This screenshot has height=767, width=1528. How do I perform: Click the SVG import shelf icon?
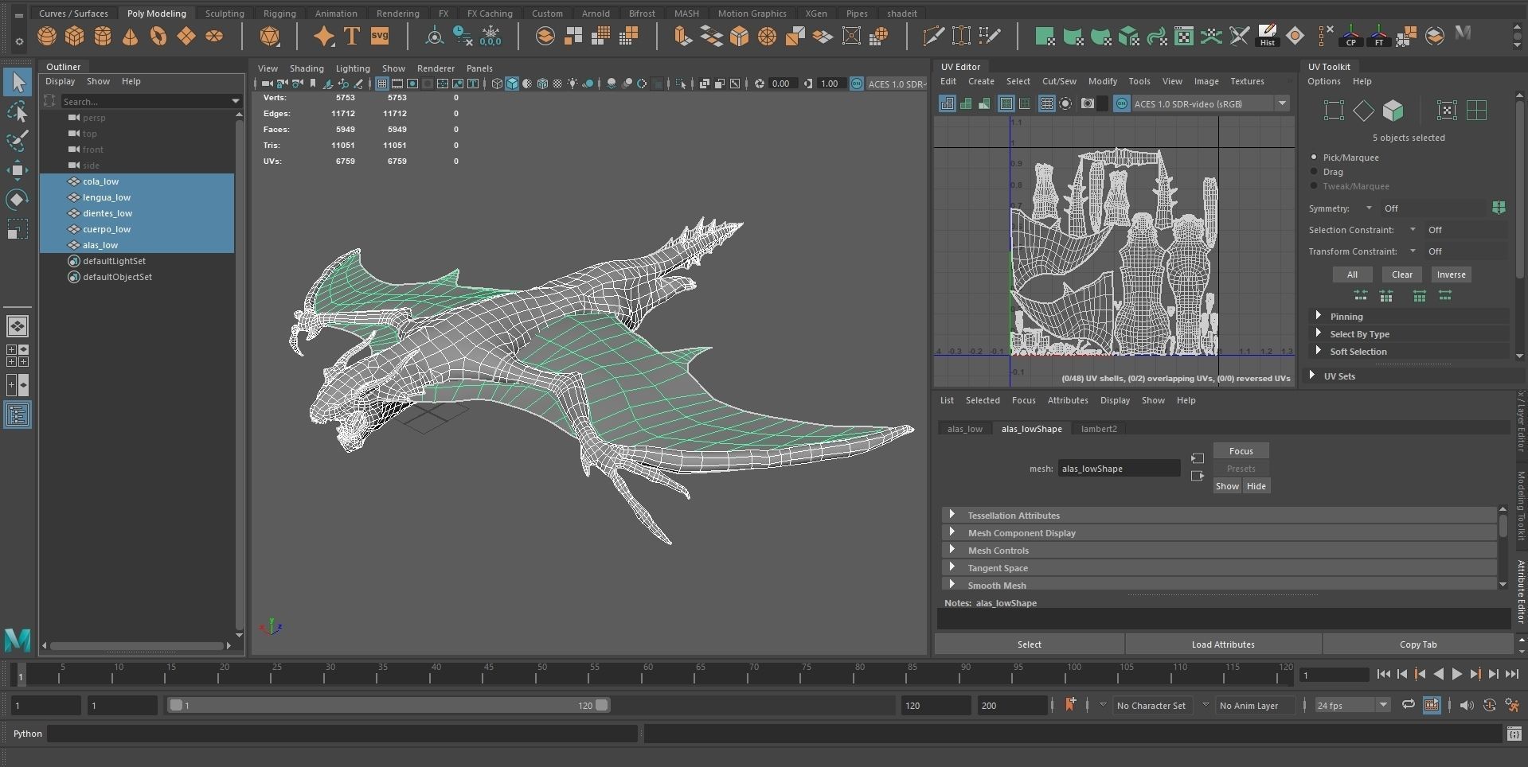coord(380,37)
